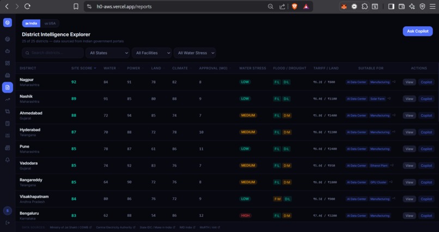The image size is (439, 232).
Task: Click Solar Farm tag in Nashik row
Action: 377,99
